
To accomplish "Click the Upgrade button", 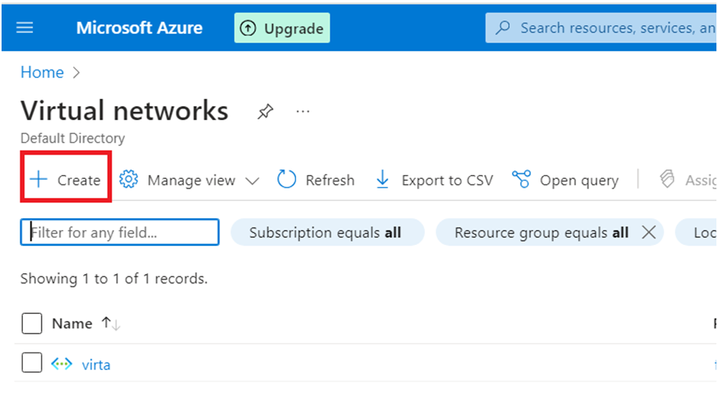I will [x=282, y=28].
